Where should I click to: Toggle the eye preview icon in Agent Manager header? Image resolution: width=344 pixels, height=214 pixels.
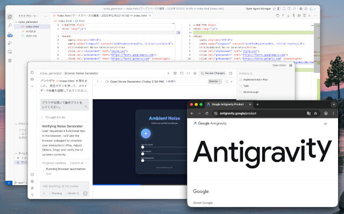(x=195, y=73)
